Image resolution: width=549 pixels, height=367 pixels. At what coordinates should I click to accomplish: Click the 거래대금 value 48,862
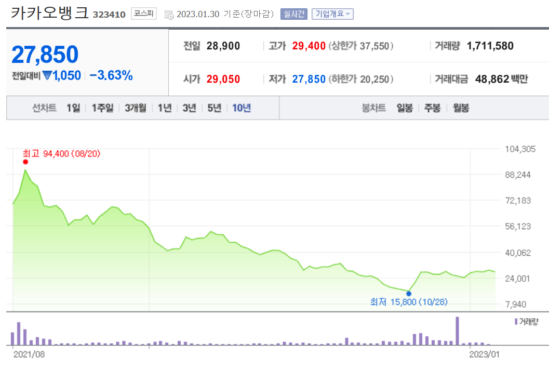[492, 79]
